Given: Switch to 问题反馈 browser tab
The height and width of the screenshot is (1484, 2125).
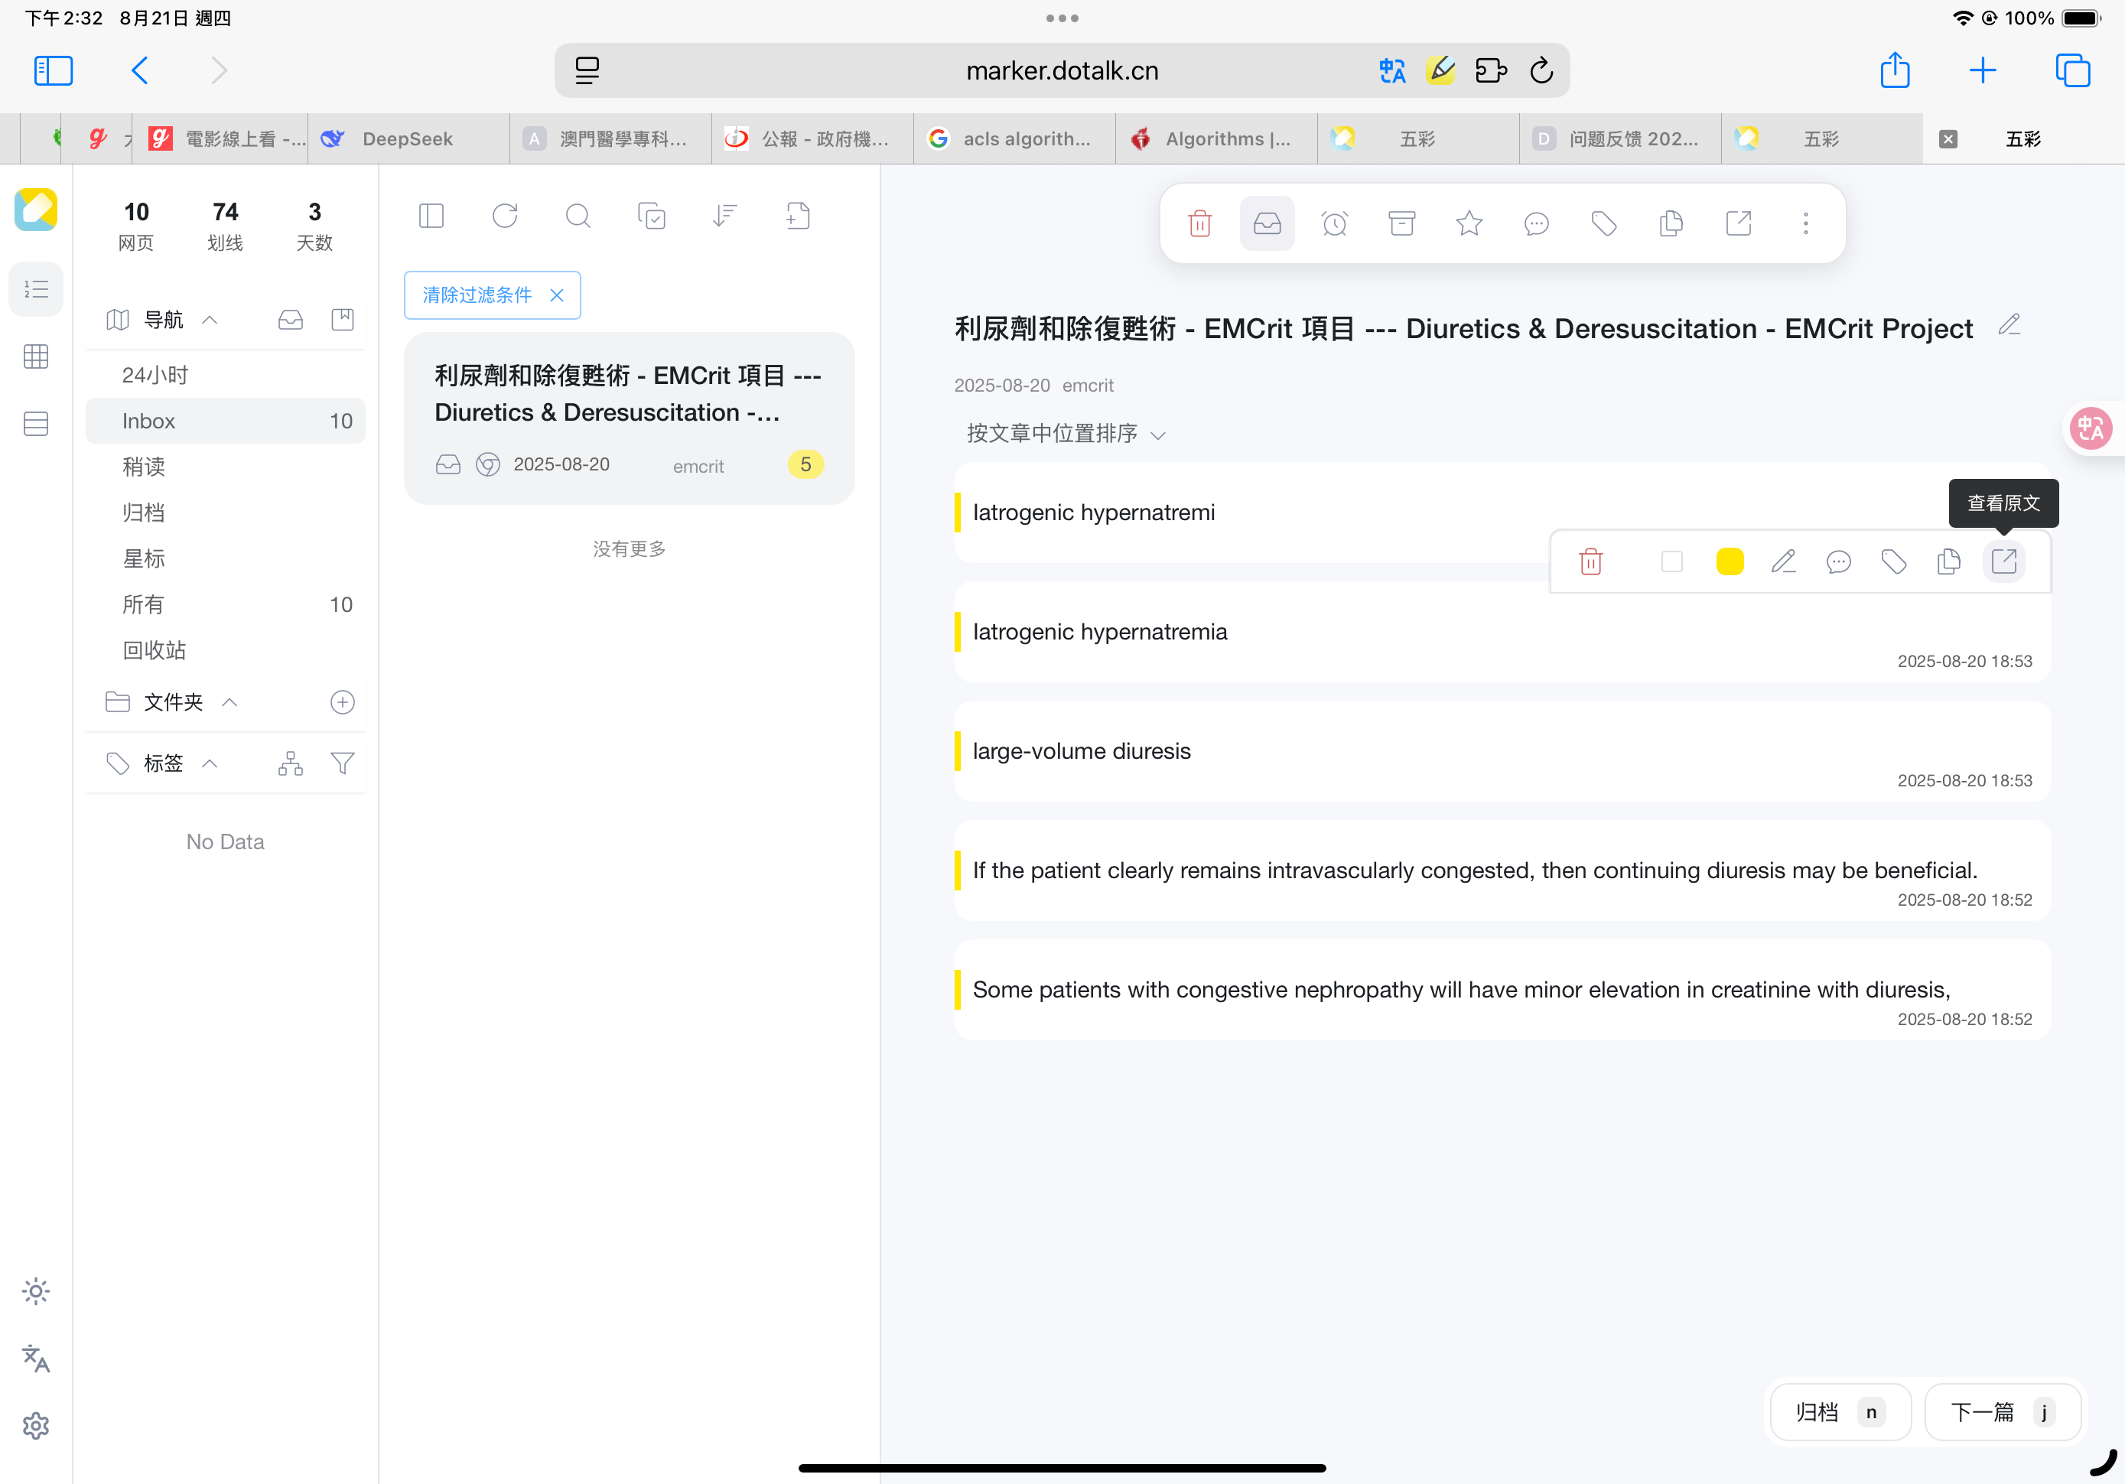Looking at the screenshot, I should 1619,139.
